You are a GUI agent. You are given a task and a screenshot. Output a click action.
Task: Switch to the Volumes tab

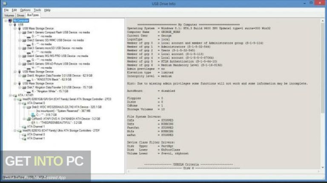[x=9, y=15]
